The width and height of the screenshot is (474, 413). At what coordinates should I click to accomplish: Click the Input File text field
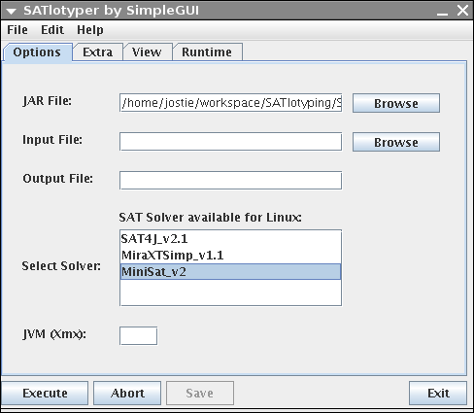click(230, 142)
